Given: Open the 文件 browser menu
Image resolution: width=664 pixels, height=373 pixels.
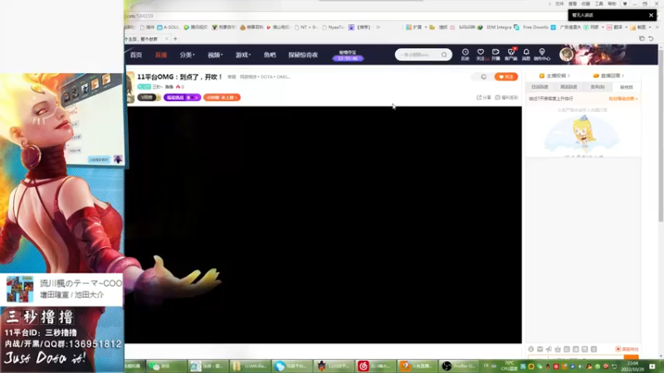Looking at the screenshot, I should click(x=559, y=4).
